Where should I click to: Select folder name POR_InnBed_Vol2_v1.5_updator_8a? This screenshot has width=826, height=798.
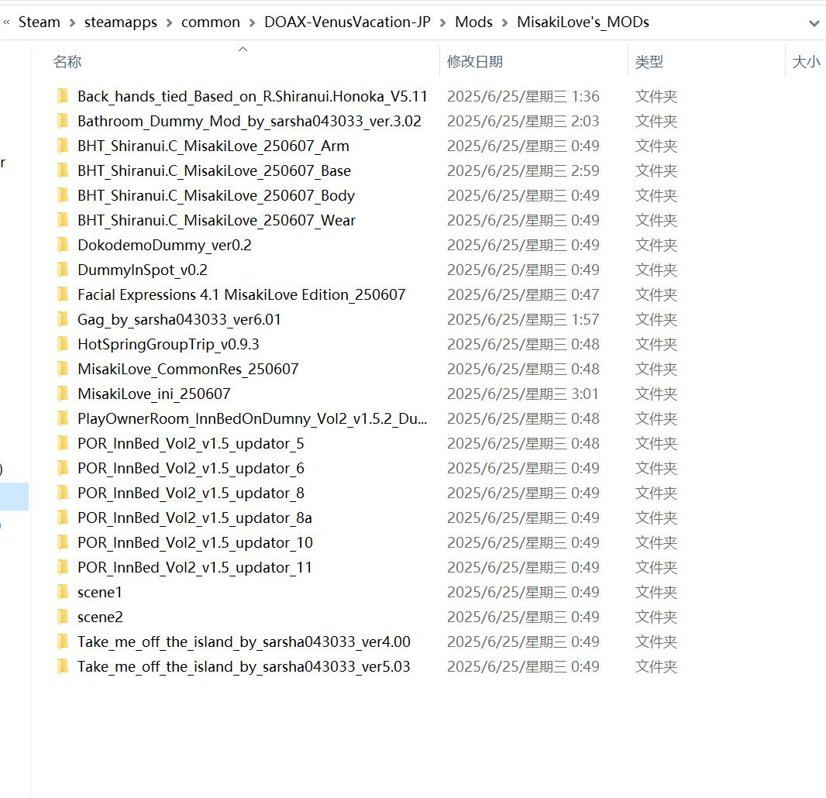(194, 518)
